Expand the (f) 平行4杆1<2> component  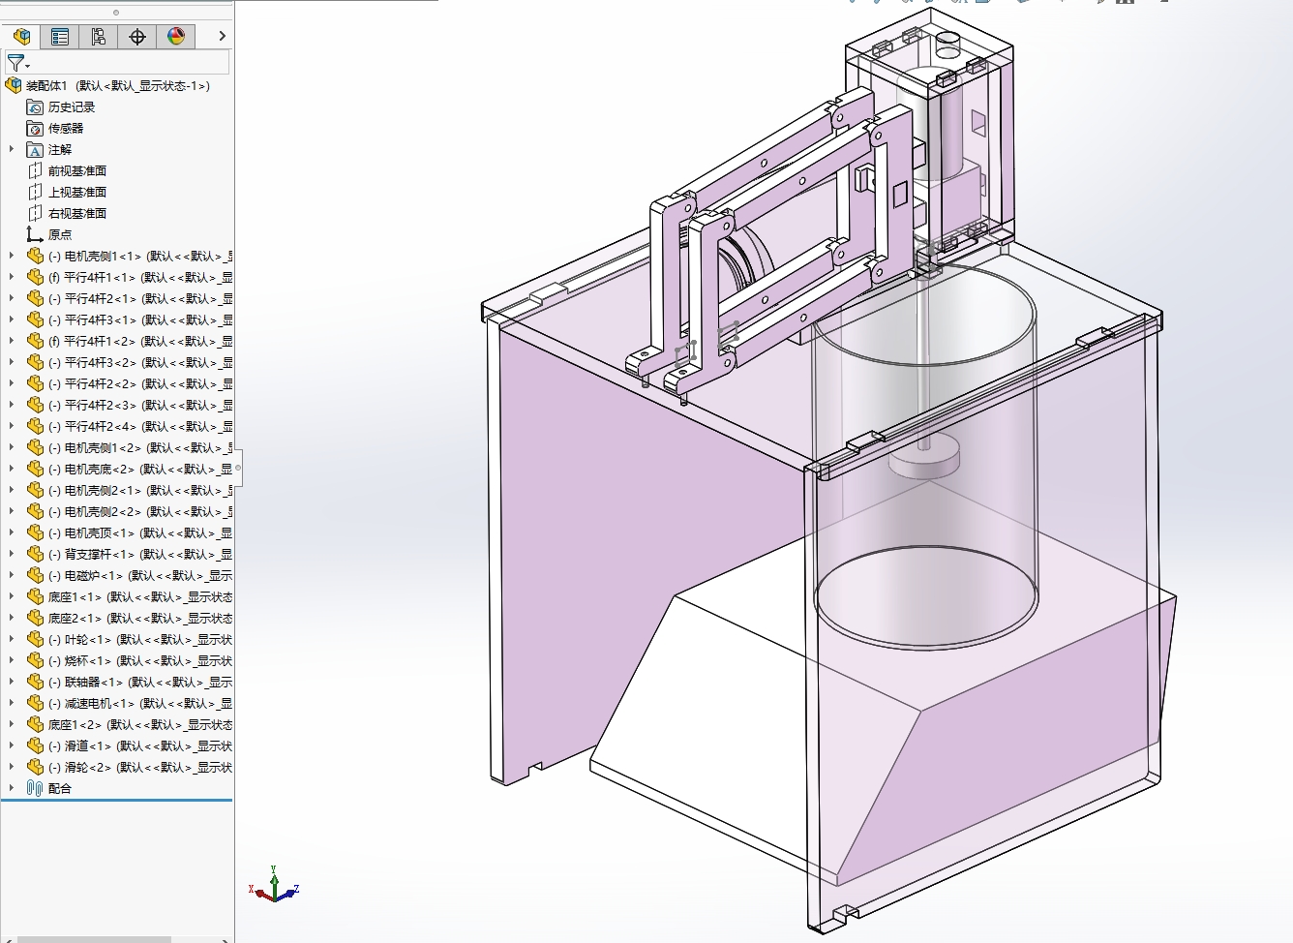tap(12, 341)
